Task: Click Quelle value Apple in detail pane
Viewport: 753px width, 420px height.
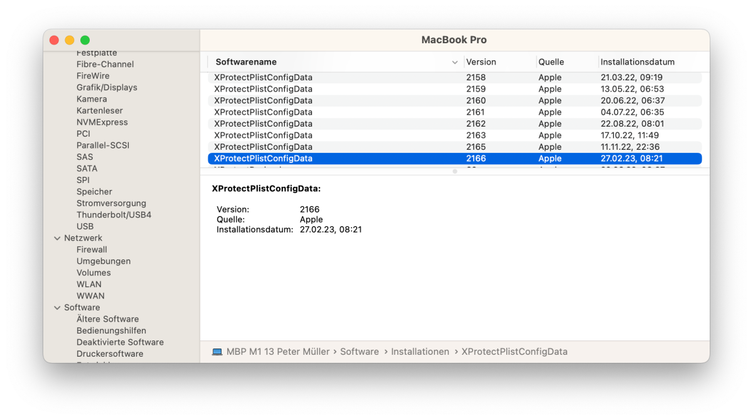Action: click(x=311, y=219)
